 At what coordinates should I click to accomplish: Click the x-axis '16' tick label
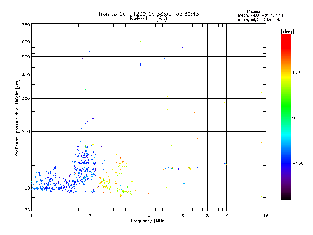point(266,216)
